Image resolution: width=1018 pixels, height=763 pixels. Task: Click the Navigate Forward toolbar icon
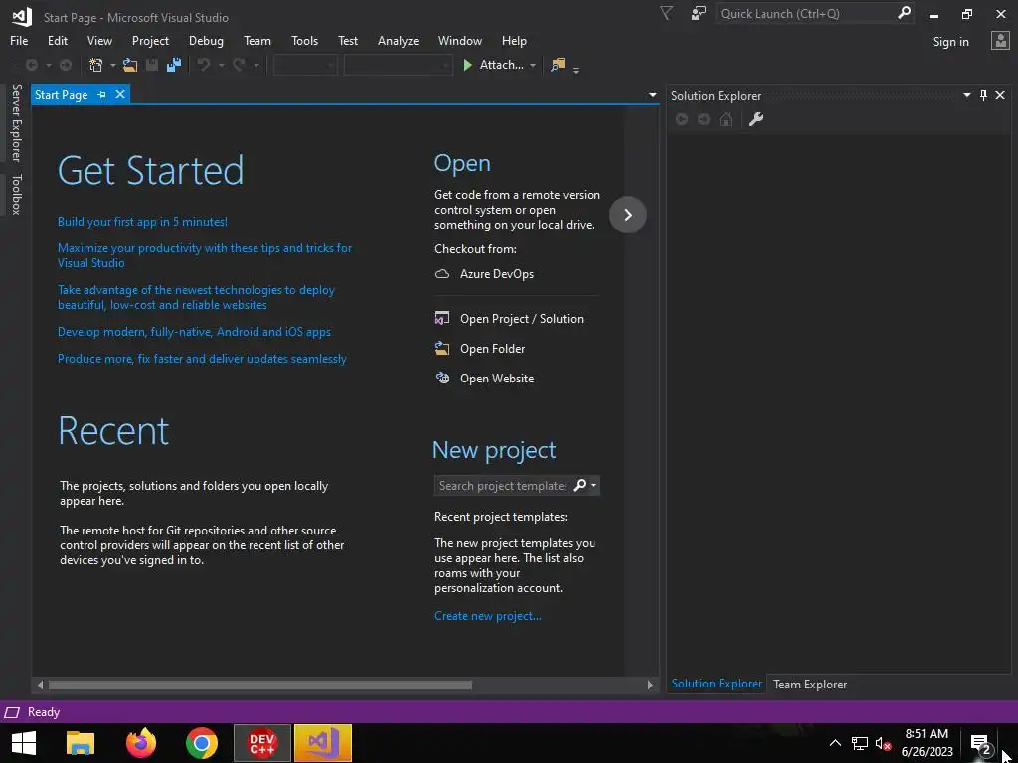click(x=66, y=65)
